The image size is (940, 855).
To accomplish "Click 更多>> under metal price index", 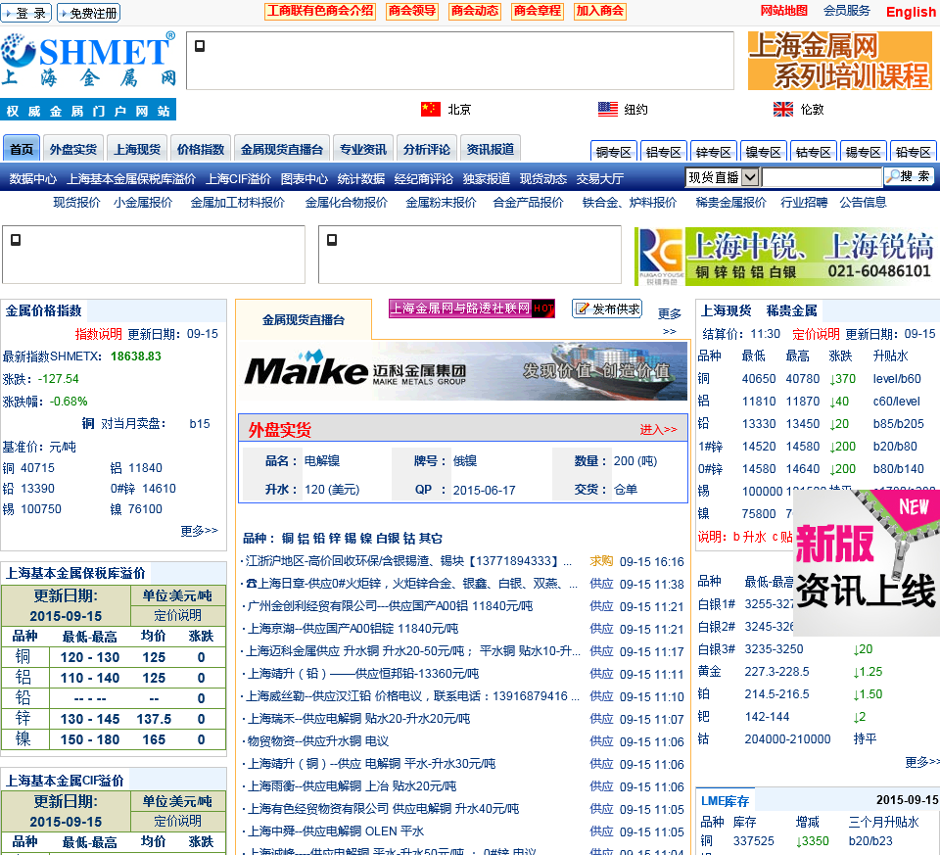I will pos(199,531).
